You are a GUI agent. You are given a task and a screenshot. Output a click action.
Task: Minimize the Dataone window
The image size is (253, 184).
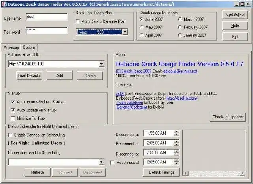tap(237, 4)
